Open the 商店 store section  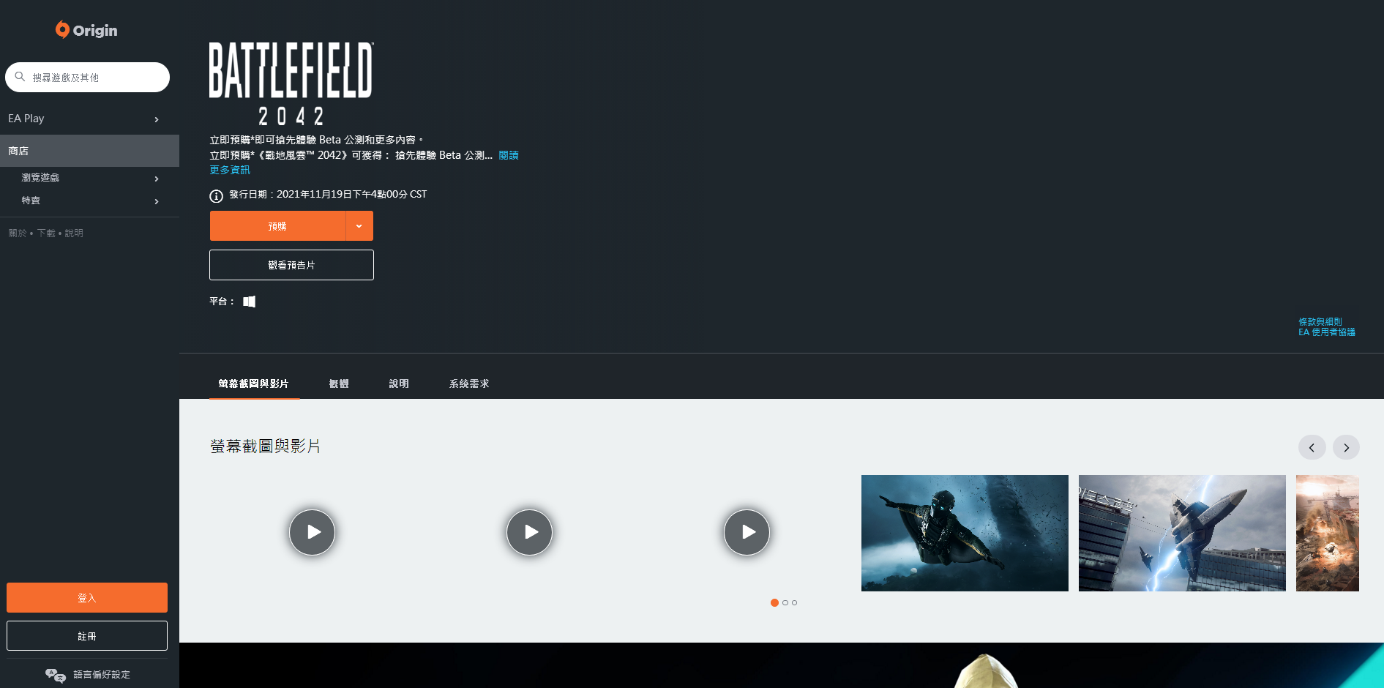pos(89,151)
